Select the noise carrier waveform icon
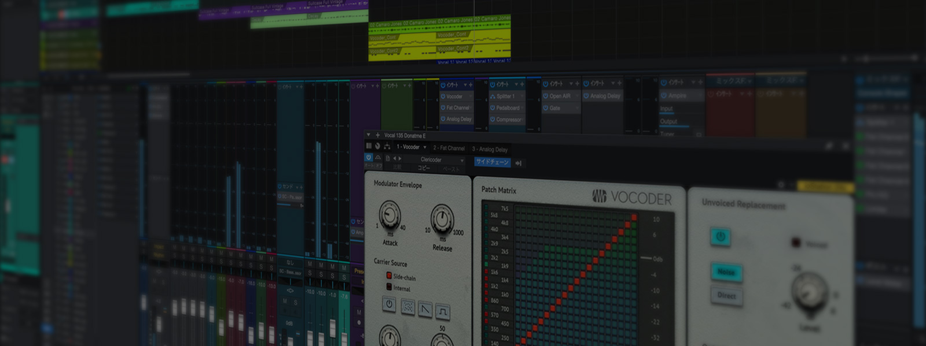 pos(408,307)
